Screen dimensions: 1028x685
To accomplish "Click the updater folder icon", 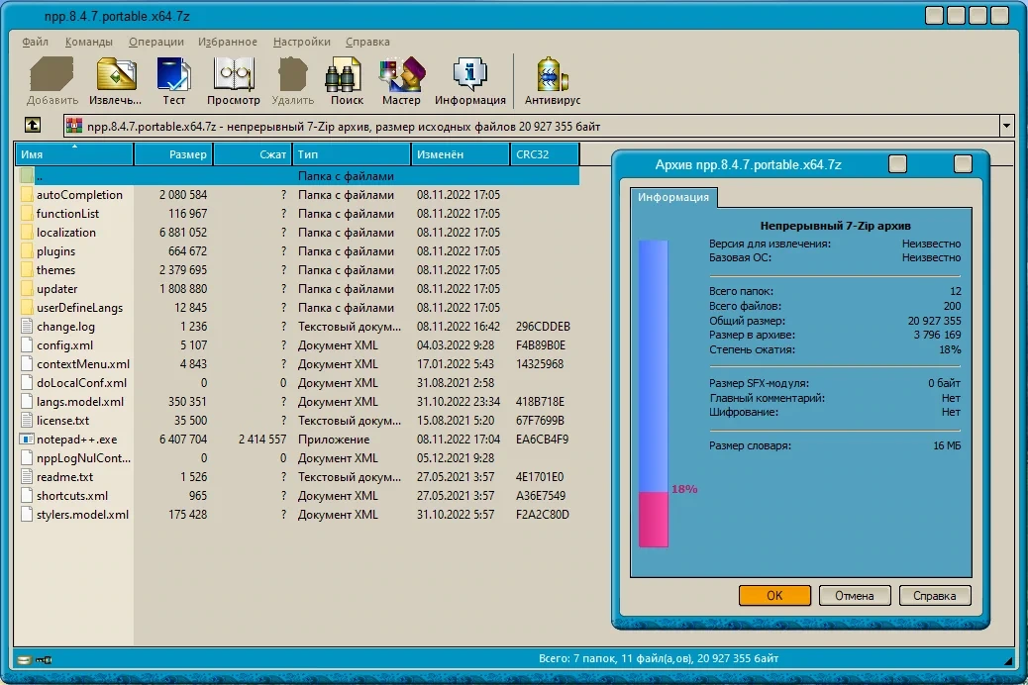I will (26, 289).
